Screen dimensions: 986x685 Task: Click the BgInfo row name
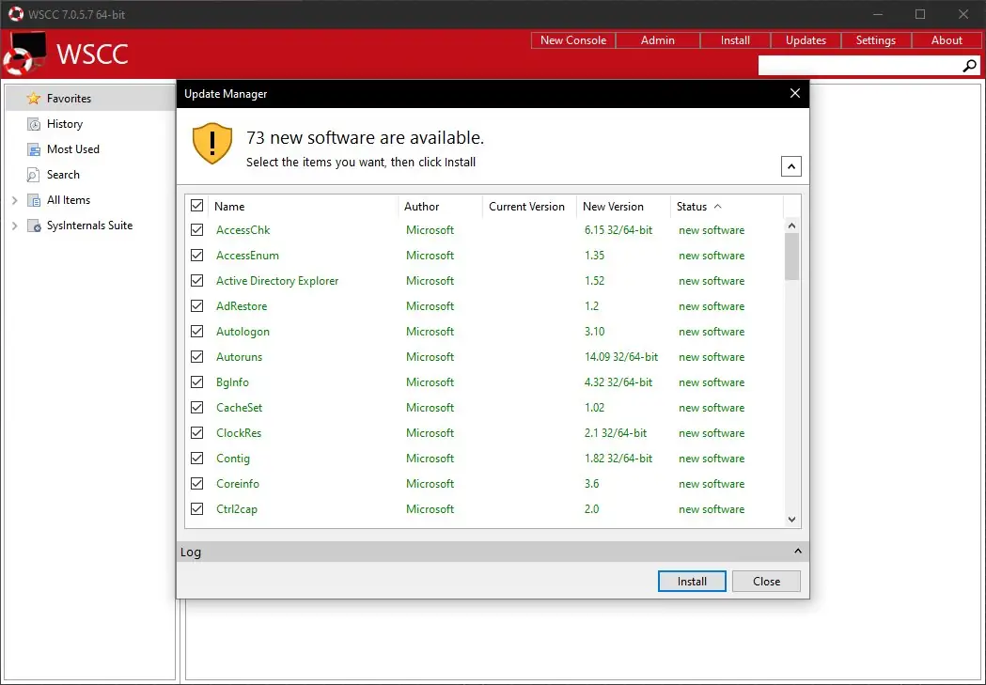(x=232, y=382)
